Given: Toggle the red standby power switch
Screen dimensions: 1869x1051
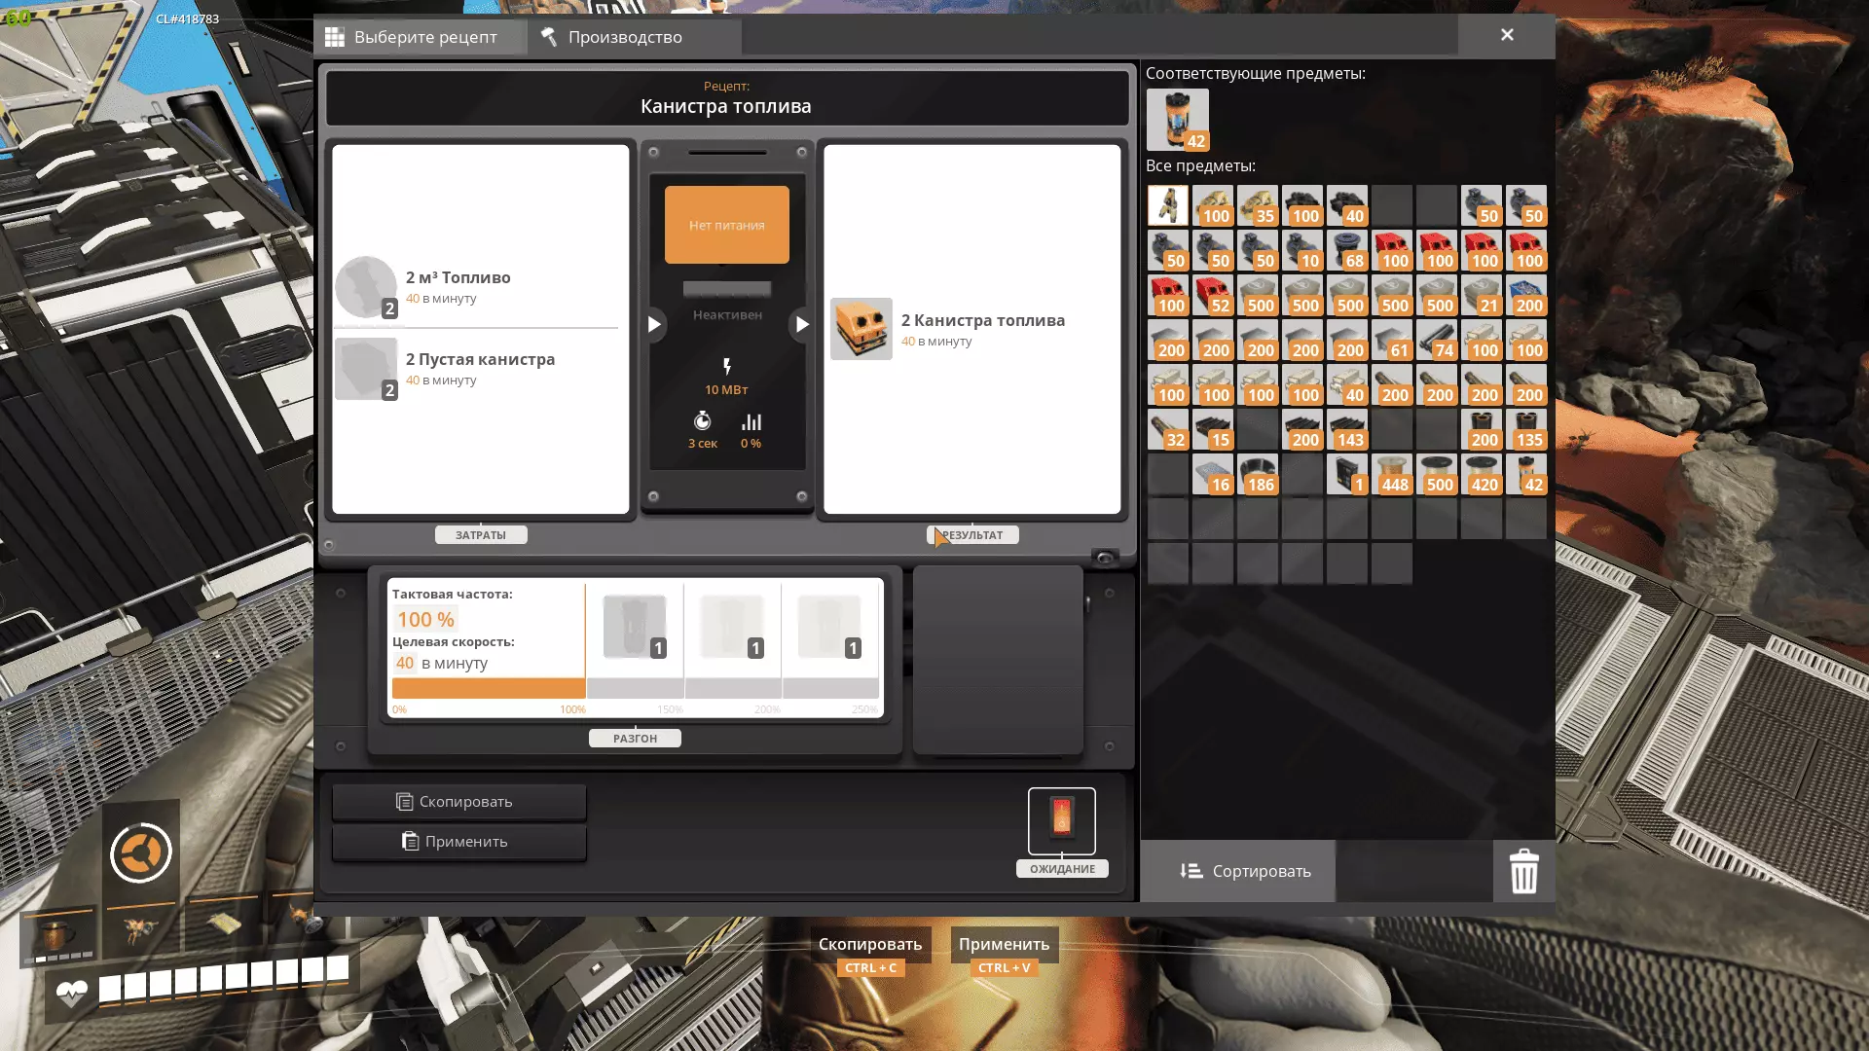Looking at the screenshot, I should coord(1061,820).
